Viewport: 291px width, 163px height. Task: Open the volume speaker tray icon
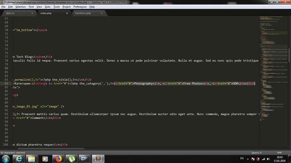[268, 159]
